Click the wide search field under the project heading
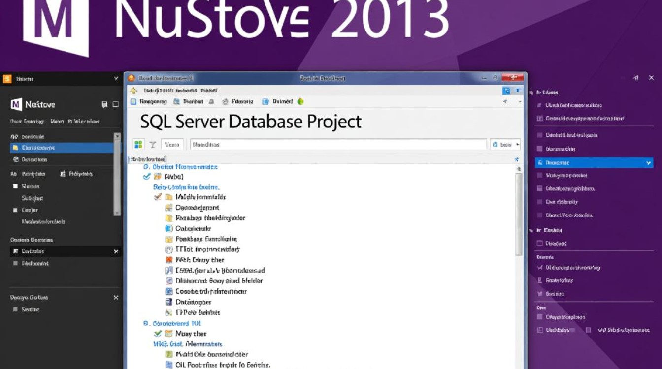This screenshot has height=369, width=662. 338,144
